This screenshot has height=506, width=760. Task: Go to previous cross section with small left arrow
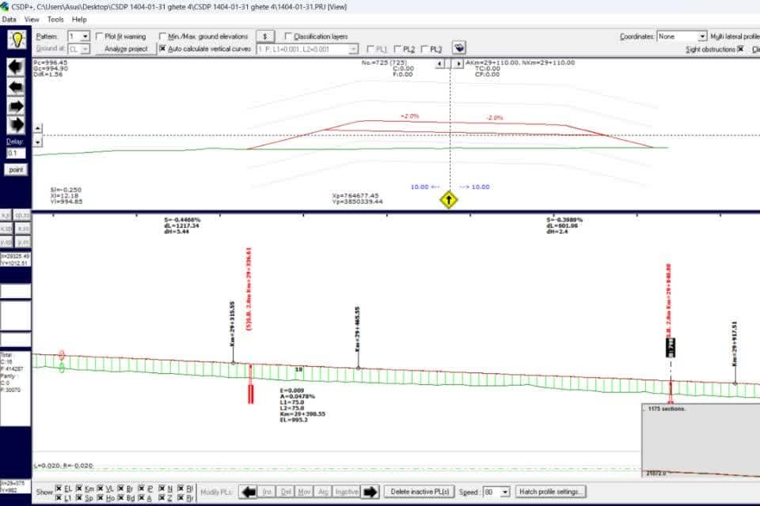(440, 63)
